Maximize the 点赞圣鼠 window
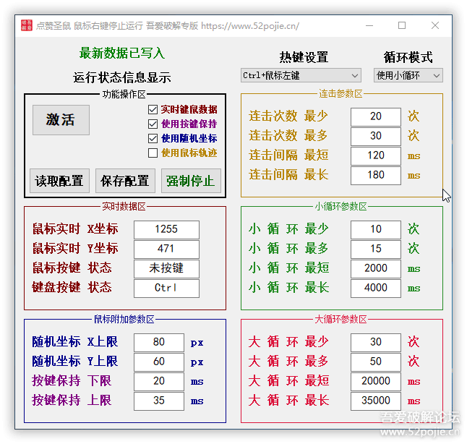This screenshot has width=467, height=444. click(402, 25)
